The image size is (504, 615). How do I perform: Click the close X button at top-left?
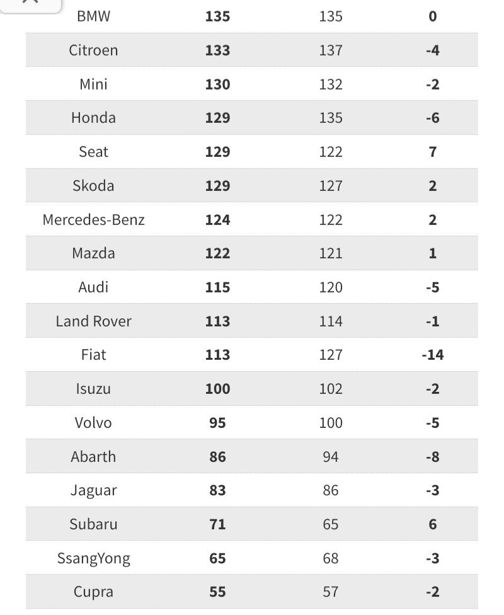pyautogui.click(x=30, y=3)
